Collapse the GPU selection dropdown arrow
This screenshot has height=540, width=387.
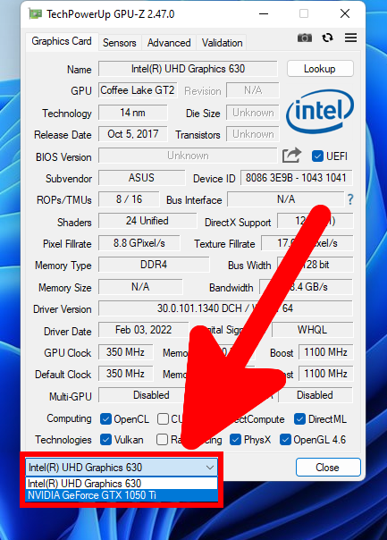tap(210, 468)
